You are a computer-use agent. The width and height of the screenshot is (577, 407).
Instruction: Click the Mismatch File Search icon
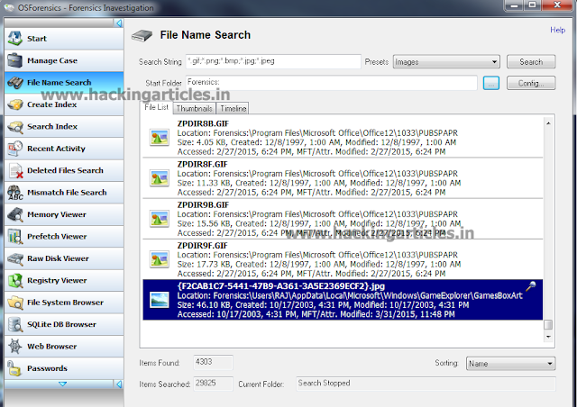pyautogui.click(x=15, y=193)
